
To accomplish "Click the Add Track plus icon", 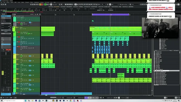I will tap(13, 14).
